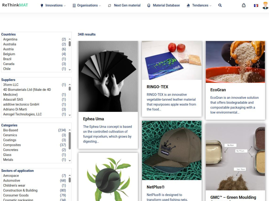Click the Tendances bar chart icon
The image size is (269, 201).
tap(188, 5)
